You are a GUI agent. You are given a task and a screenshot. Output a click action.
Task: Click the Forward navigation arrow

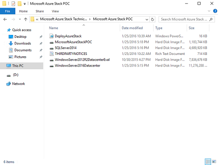coord(13,19)
